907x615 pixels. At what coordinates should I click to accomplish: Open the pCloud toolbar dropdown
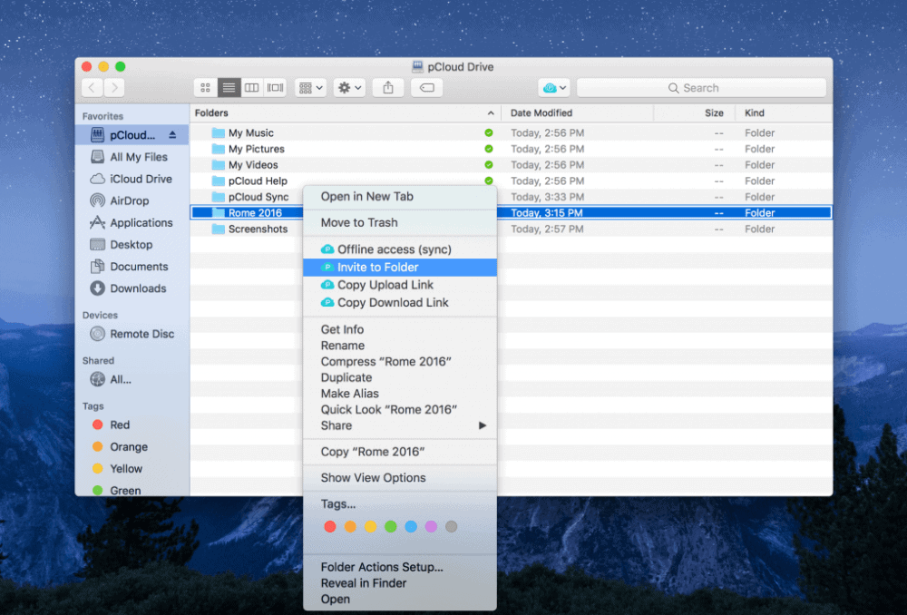click(554, 88)
